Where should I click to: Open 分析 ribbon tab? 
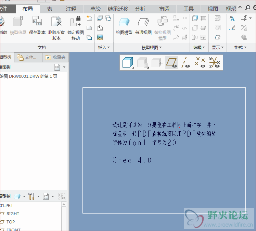140,9
